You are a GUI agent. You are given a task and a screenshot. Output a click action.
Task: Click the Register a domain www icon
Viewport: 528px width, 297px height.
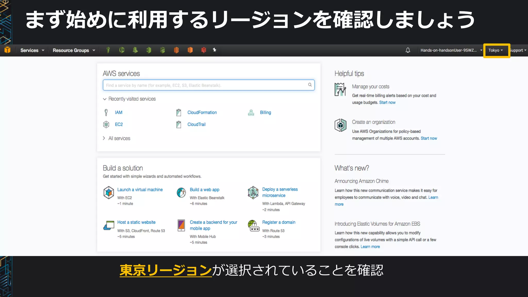pyautogui.click(x=254, y=226)
